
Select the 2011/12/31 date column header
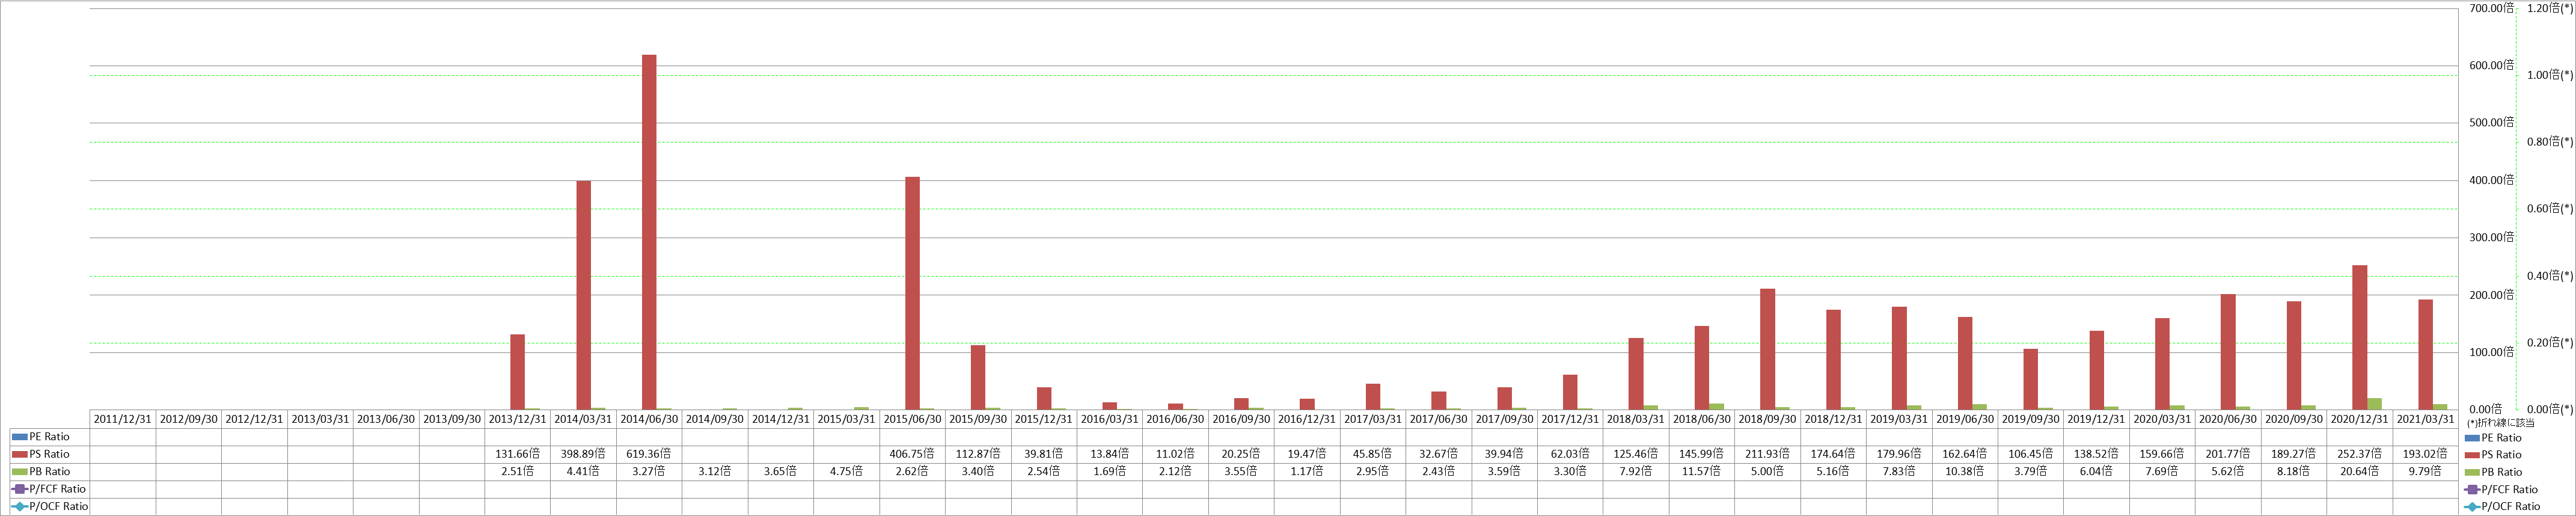pos(123,419)
